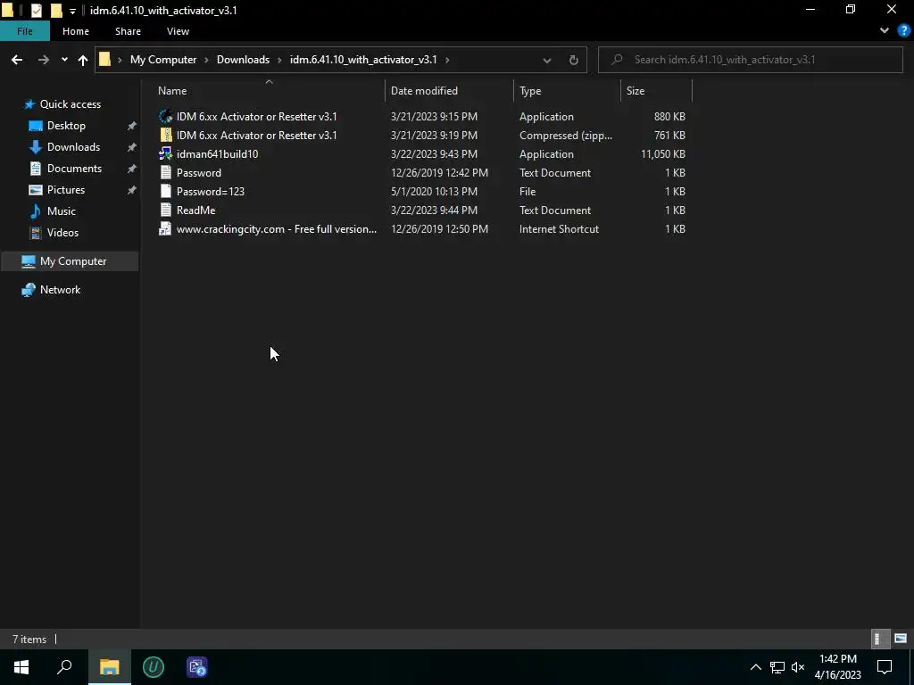The image size is (914, 685).
Task: Click the Internet Shortcut type cell
Action: click(x=559, y=229)
